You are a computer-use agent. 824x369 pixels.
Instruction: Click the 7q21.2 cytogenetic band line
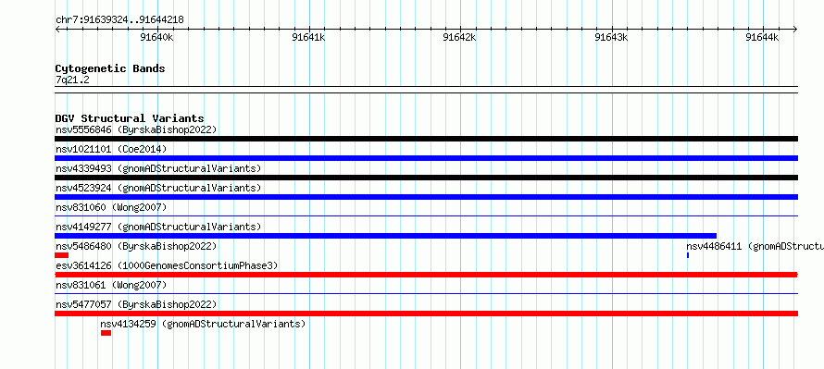pyautogui.click(x=426, y=90)
